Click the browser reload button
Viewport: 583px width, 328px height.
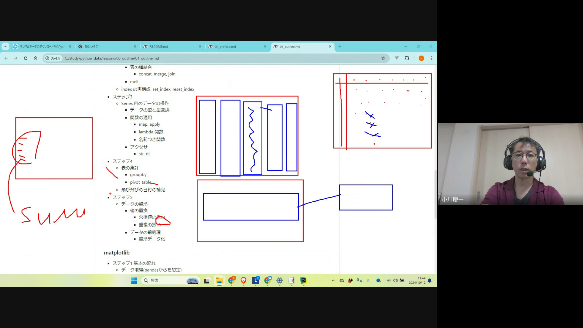26,58
